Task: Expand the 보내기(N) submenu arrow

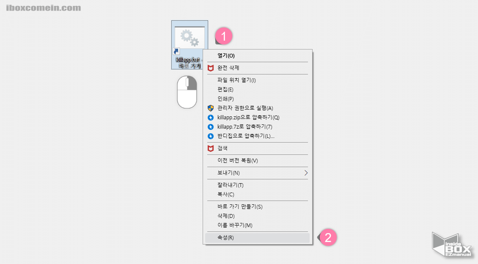Action: 306,173
